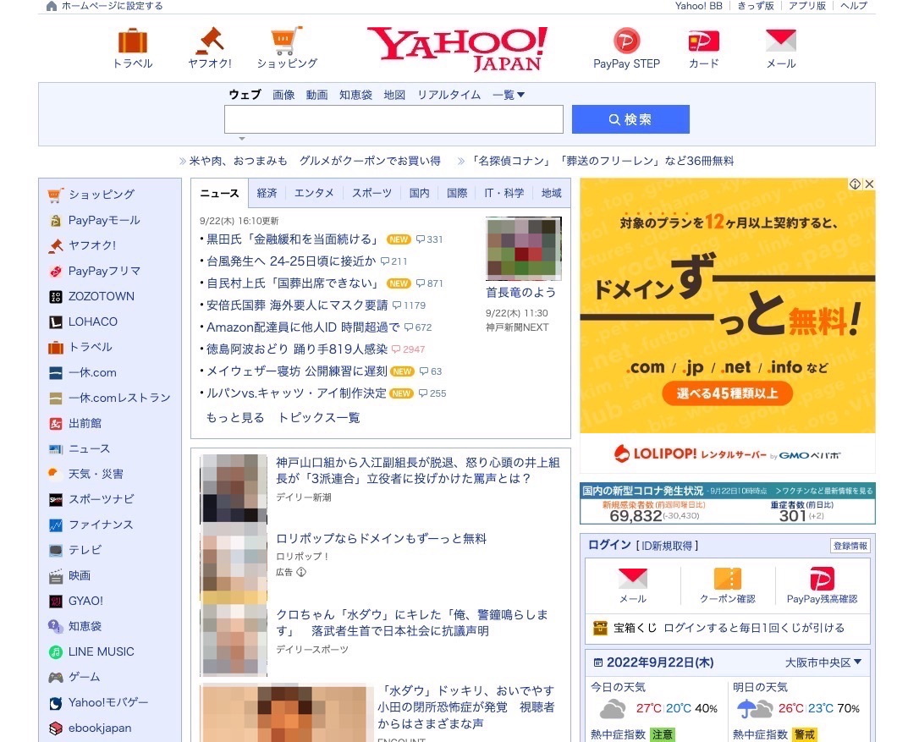The image size is (908, 742).
Task: Select the ニュース tab
Action: click(x=219, y=193)
